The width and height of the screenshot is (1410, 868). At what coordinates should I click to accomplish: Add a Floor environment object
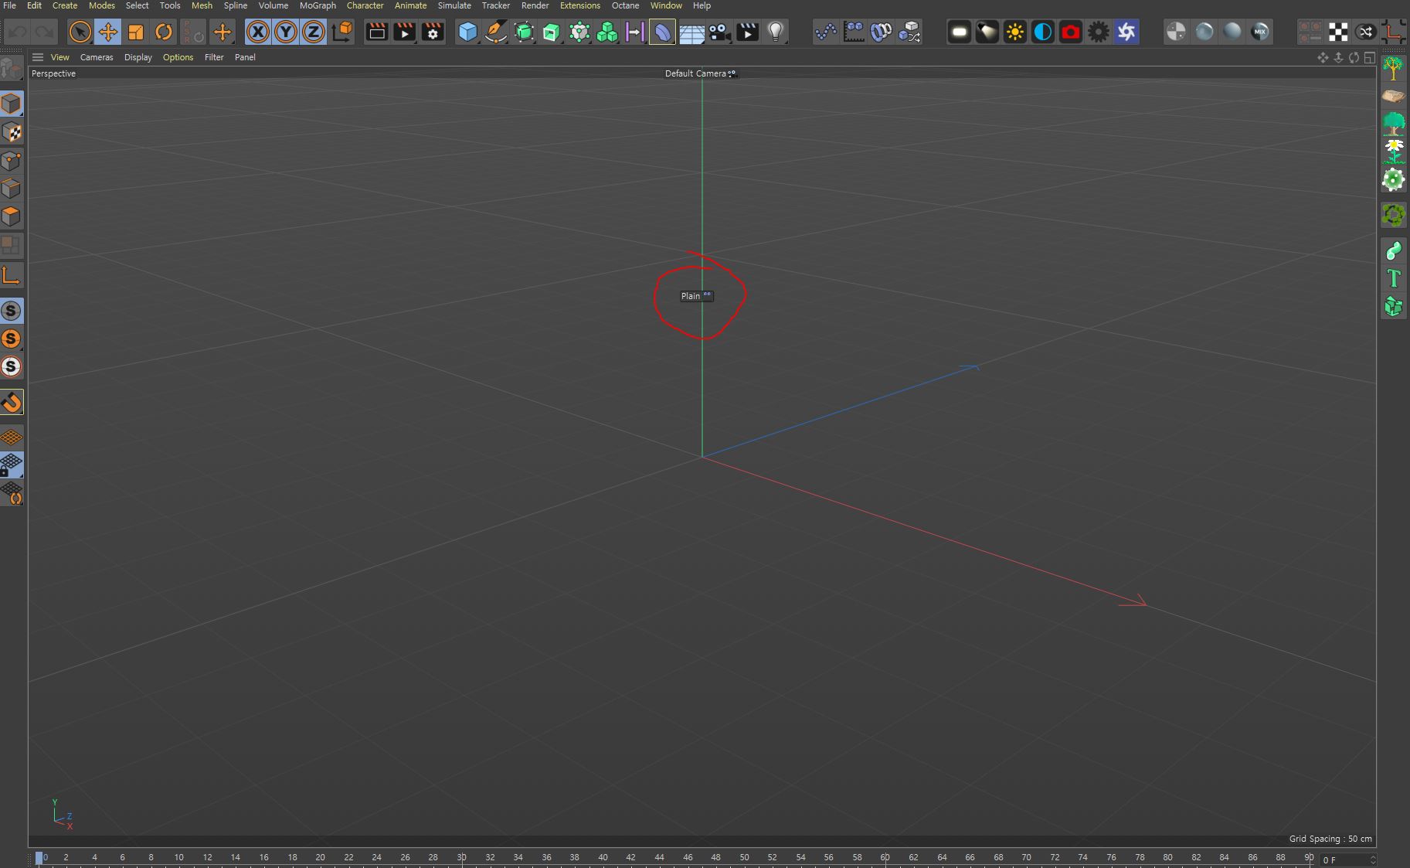pos(691,32)
